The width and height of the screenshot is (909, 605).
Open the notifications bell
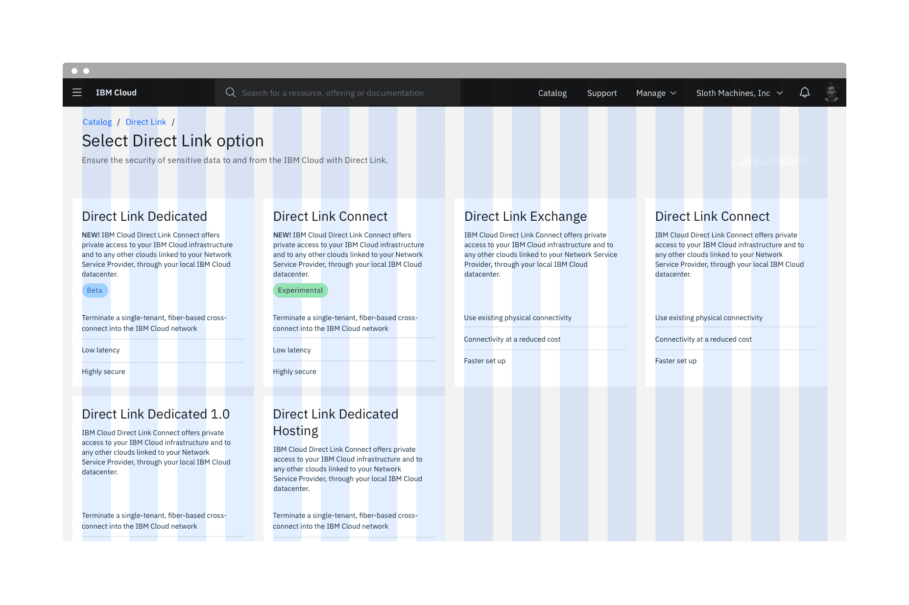coord(805,92)
